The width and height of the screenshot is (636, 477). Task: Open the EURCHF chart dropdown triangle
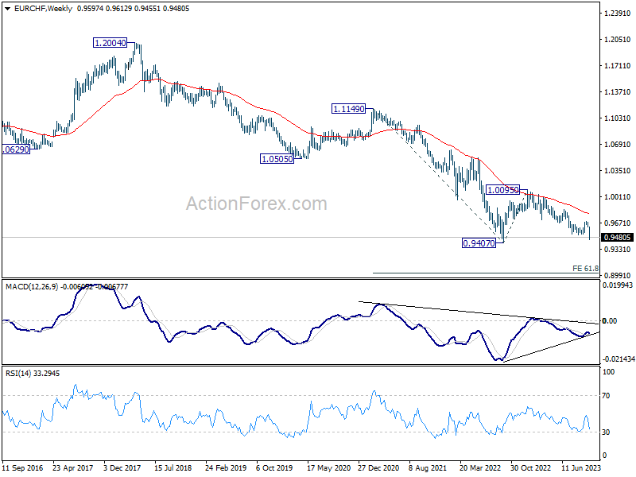[x=8, y=9]
